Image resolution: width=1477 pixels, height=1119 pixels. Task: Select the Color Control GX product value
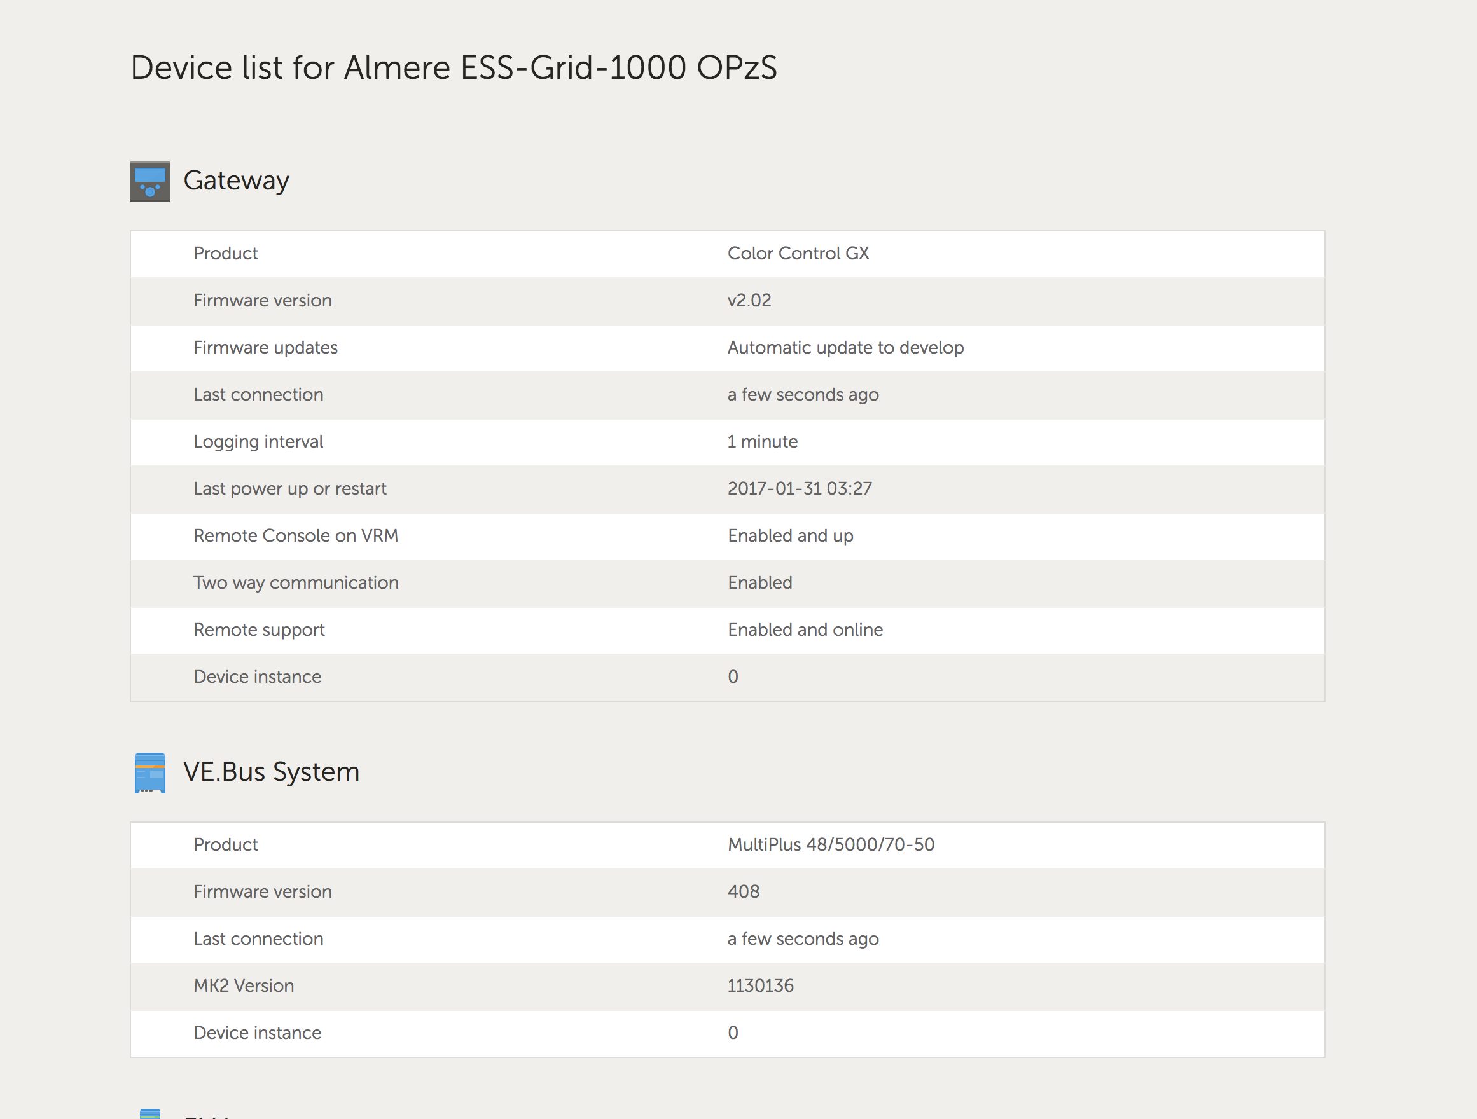click(798, 254)
